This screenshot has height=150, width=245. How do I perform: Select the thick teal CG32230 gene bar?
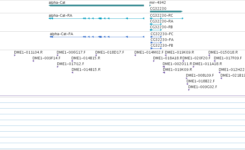coord(166,12)
